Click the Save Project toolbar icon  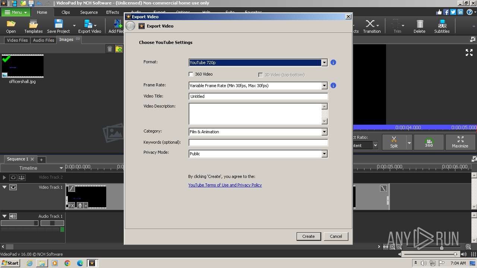click(x=59, y=27)
